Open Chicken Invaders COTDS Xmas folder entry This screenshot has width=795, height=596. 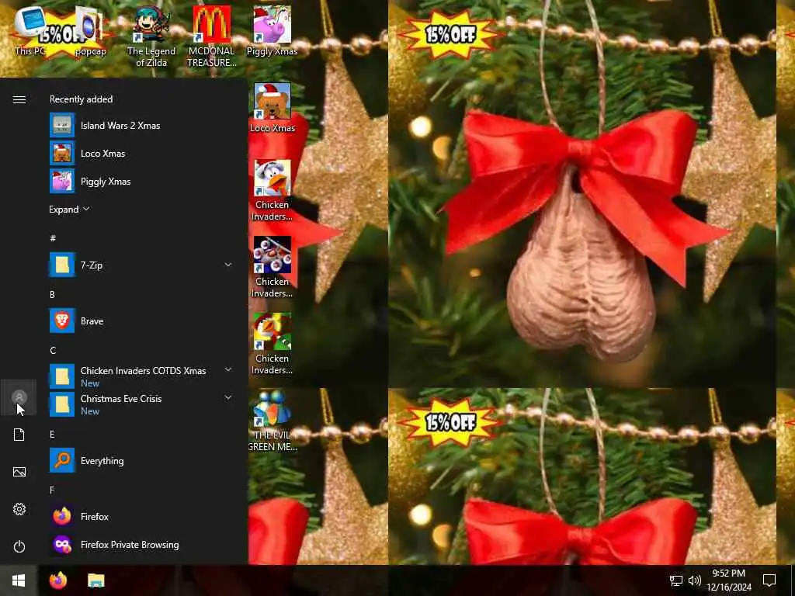tap(142, 376)
